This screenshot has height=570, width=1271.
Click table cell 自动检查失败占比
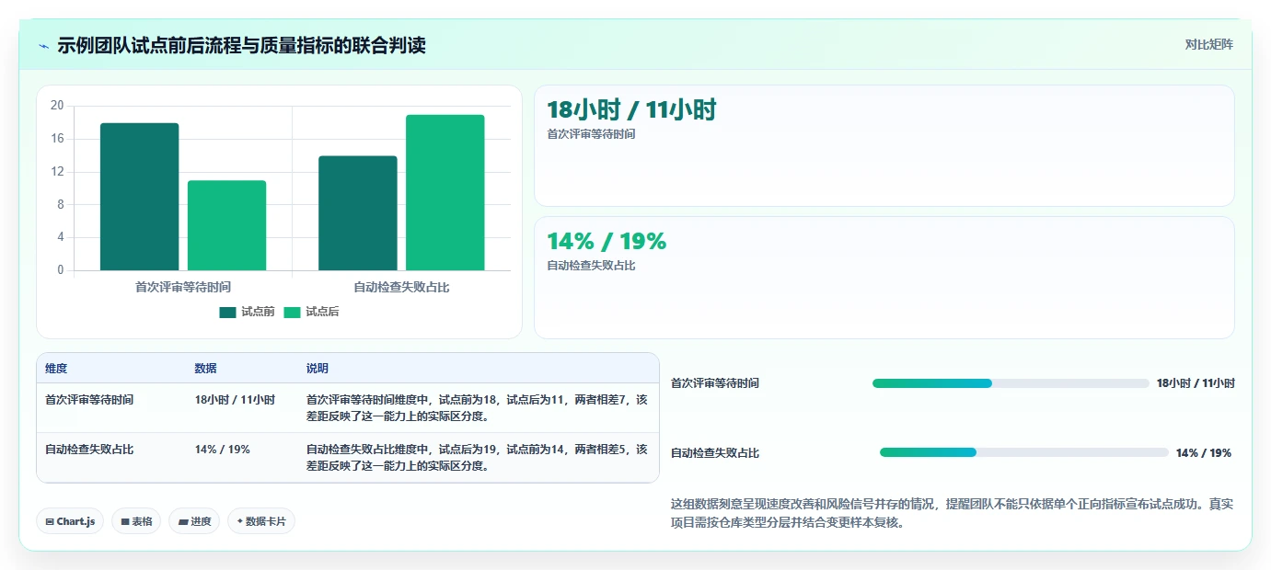tap(89, 450)
